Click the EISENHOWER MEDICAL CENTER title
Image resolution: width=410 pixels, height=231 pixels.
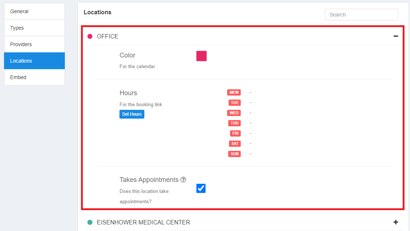[143, 222]
